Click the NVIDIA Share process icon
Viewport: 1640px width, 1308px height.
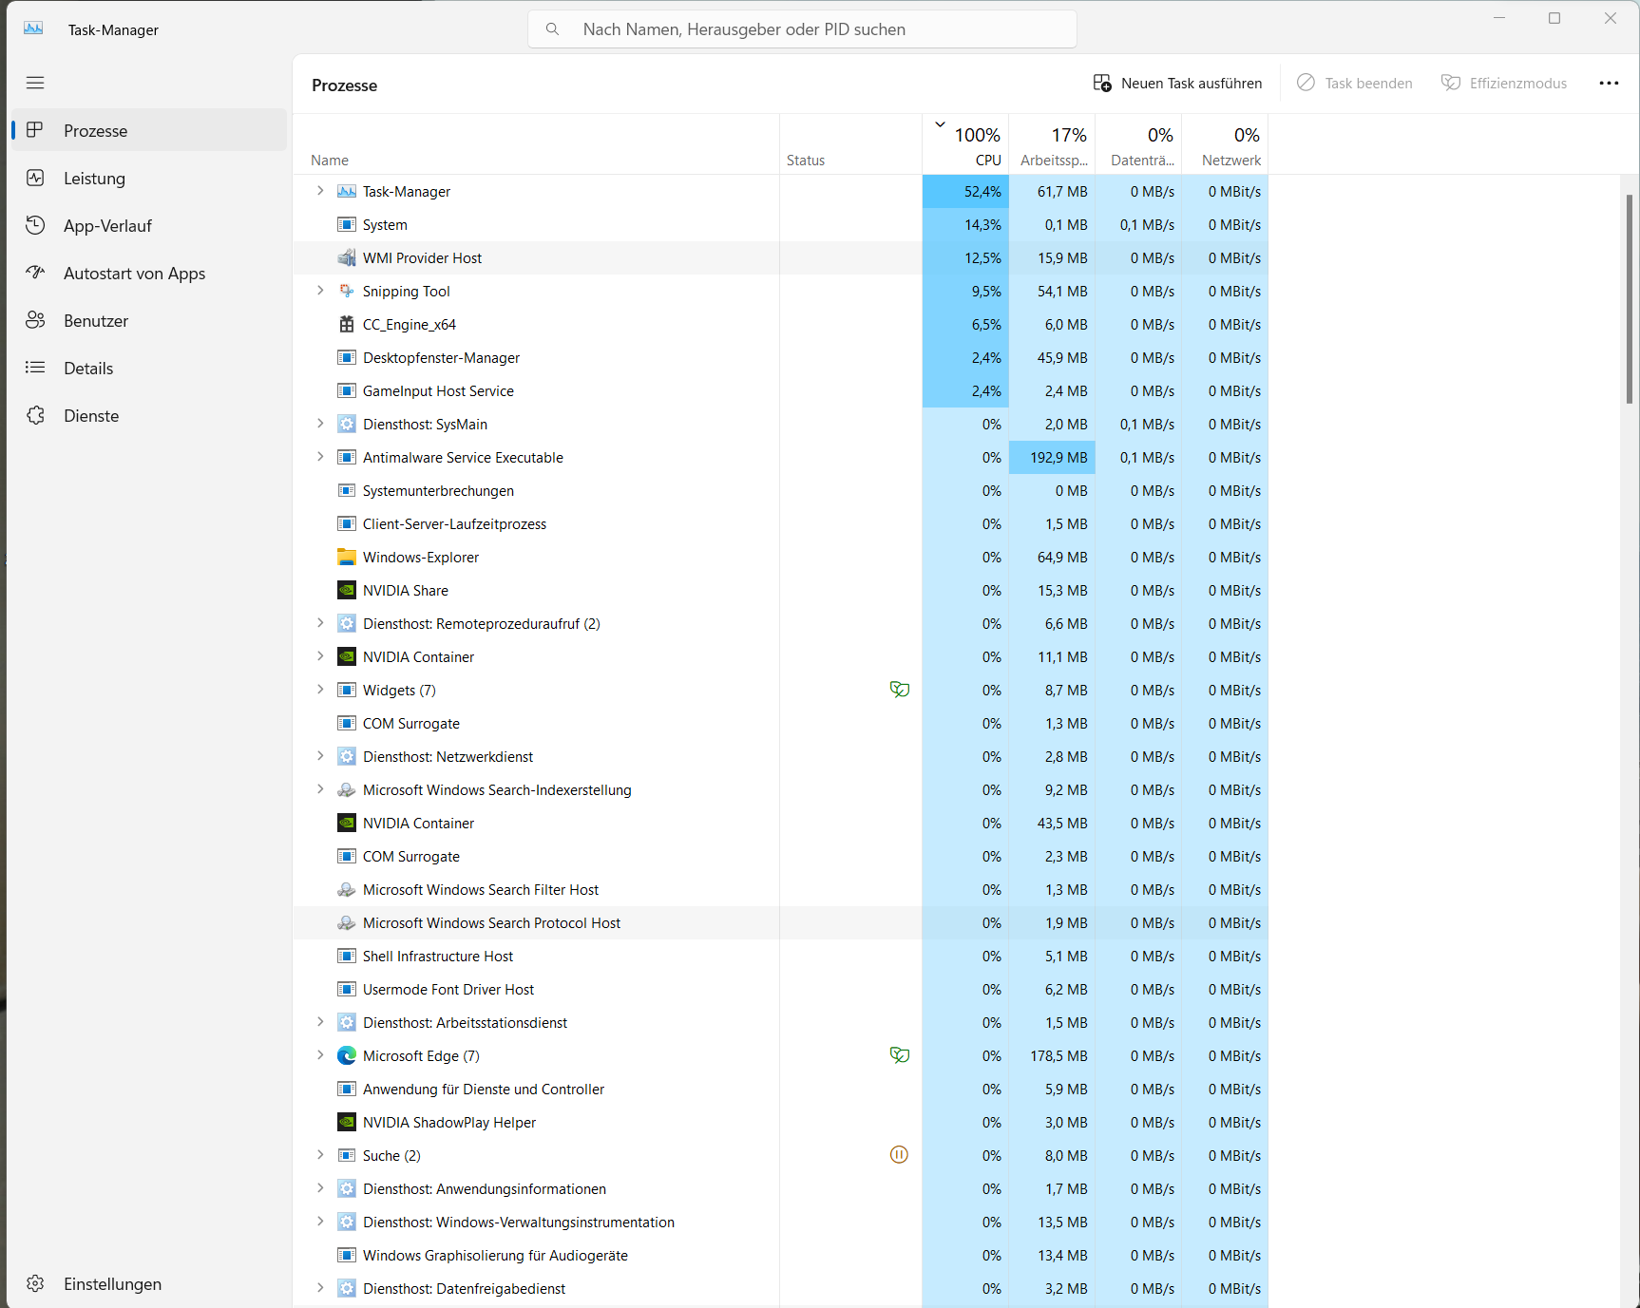tap(347, 590)
